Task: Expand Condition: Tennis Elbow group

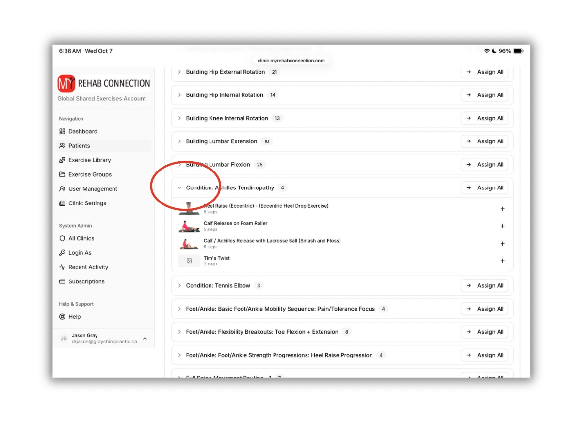Action: pos(179,285)
